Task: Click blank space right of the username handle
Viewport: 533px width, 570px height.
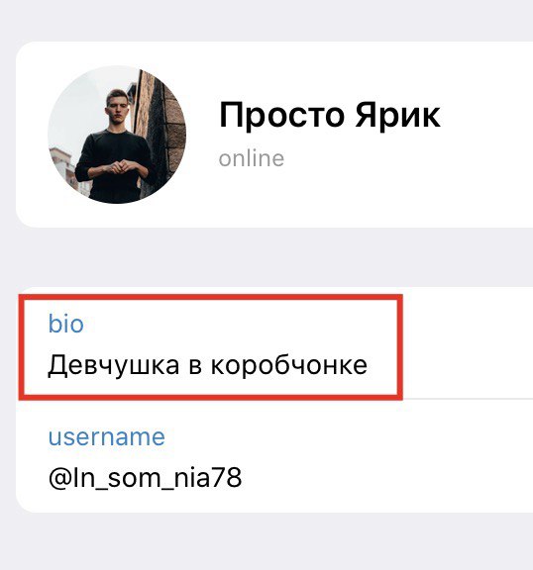Action: (x=387, y=478)
